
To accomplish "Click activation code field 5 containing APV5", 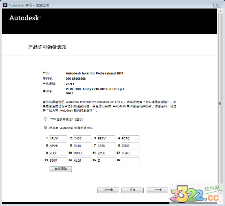I will point(58,145).
